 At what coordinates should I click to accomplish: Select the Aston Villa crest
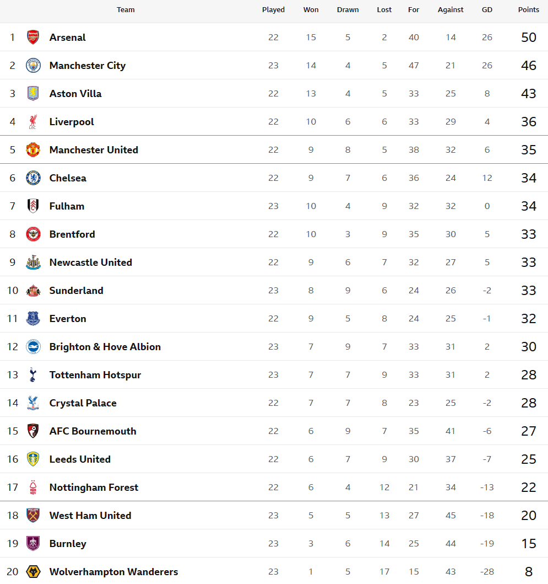(33, 94)
